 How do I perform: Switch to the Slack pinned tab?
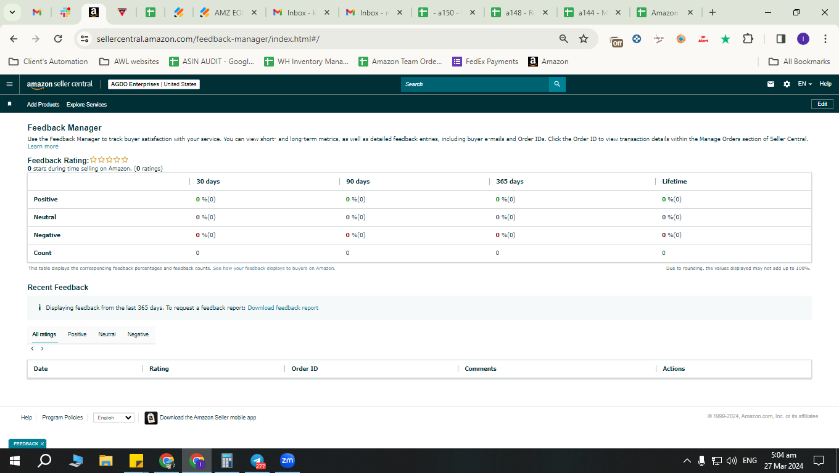coord(65,12)
